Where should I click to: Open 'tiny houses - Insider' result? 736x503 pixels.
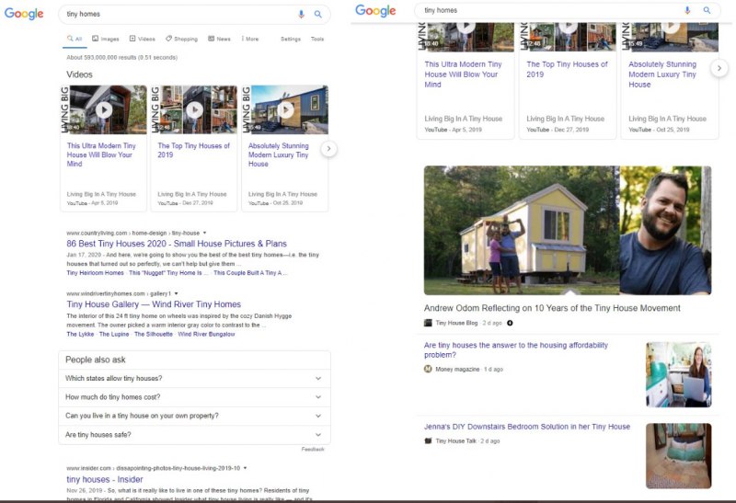(x=105, y=479)
